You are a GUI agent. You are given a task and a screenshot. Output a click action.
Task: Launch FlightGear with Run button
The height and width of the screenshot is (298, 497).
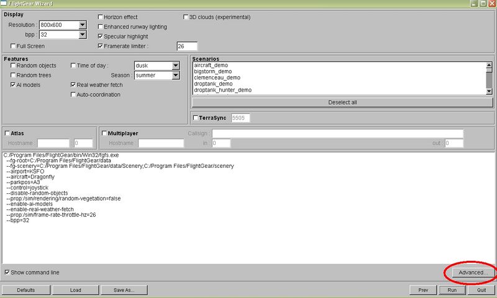point(452,290)
